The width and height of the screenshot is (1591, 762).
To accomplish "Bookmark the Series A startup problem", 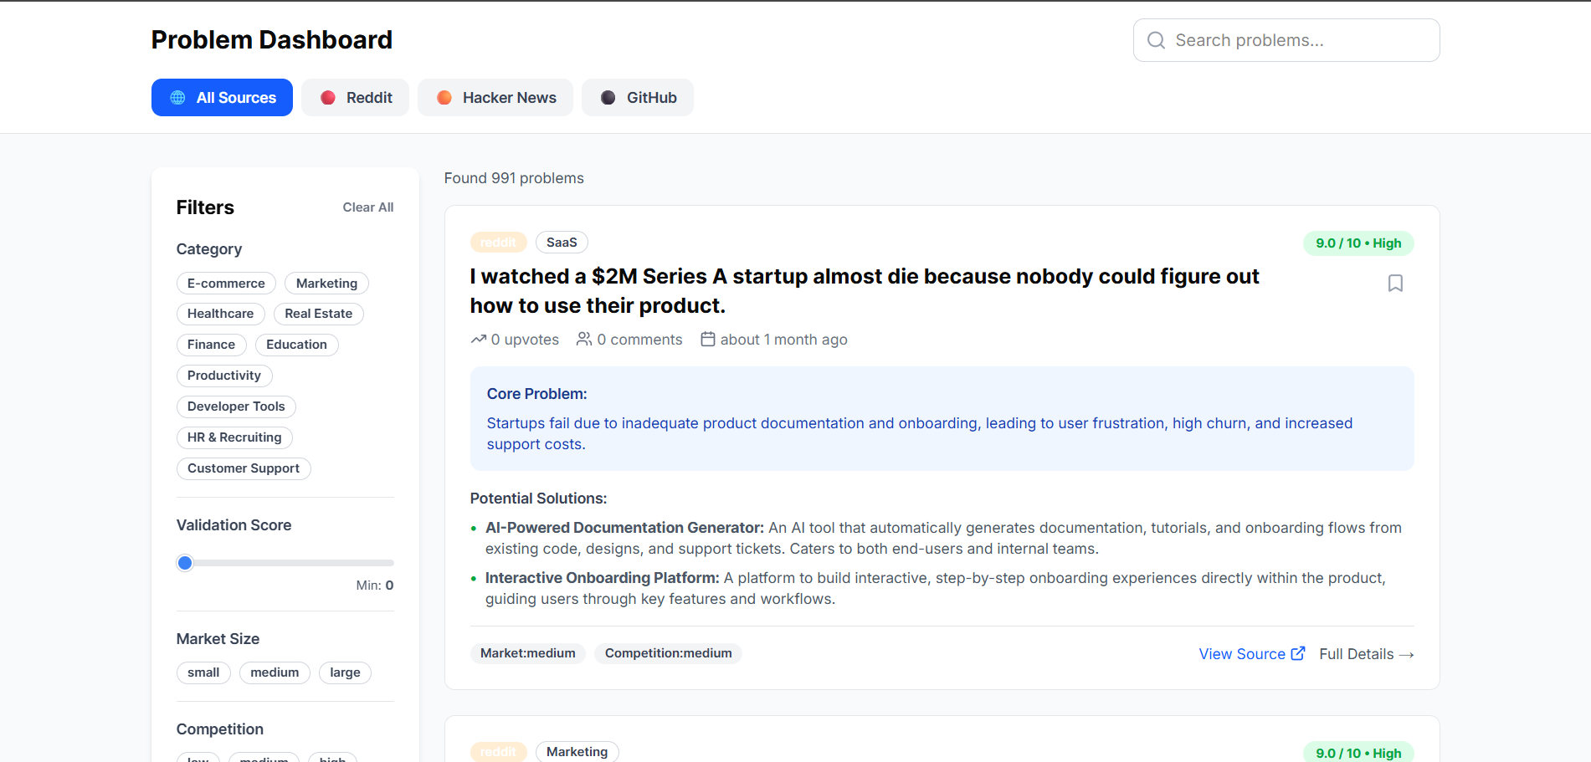I will tap(1395, 284).
